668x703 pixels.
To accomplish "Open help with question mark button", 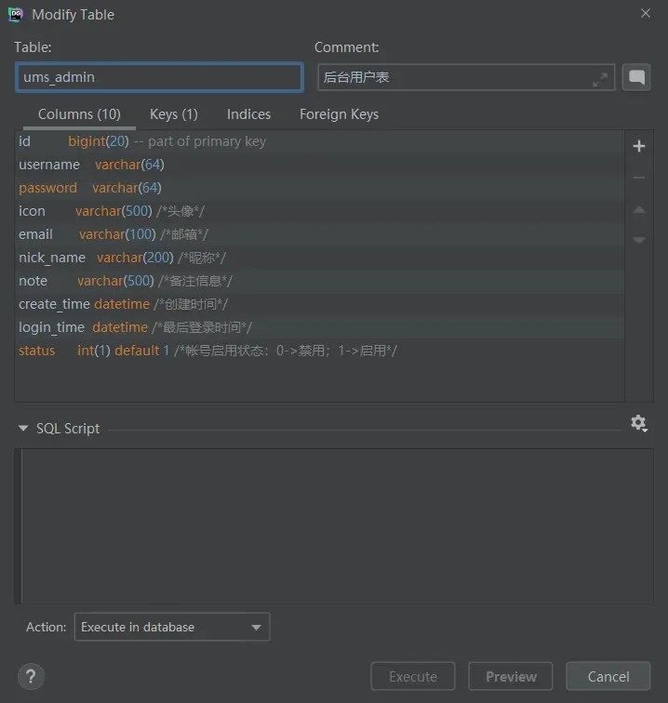I will point(31,676).
